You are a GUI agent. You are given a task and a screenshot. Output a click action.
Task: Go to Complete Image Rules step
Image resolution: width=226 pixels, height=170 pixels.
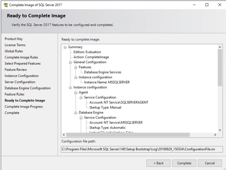click(21, 57)
